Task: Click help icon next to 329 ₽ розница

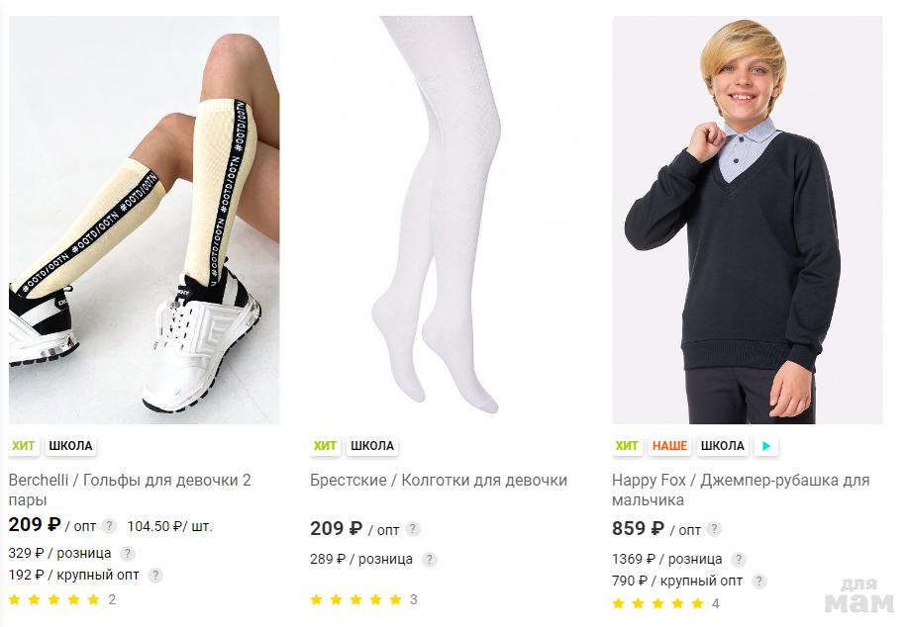Action: pos(128,554)
